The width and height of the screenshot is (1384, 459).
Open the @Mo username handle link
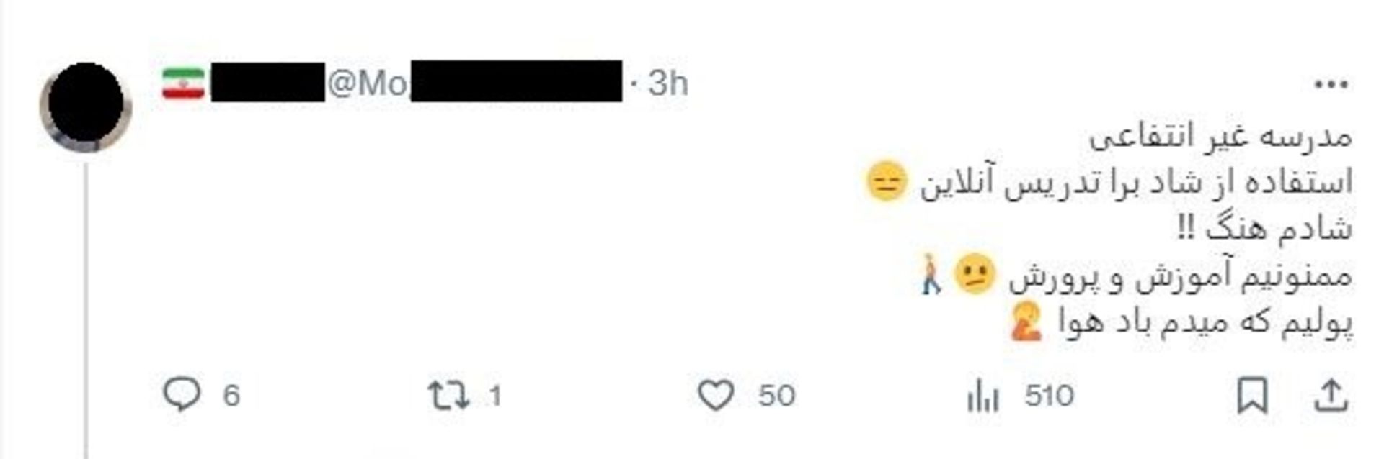pyautogui.click(x=368, y=83)
